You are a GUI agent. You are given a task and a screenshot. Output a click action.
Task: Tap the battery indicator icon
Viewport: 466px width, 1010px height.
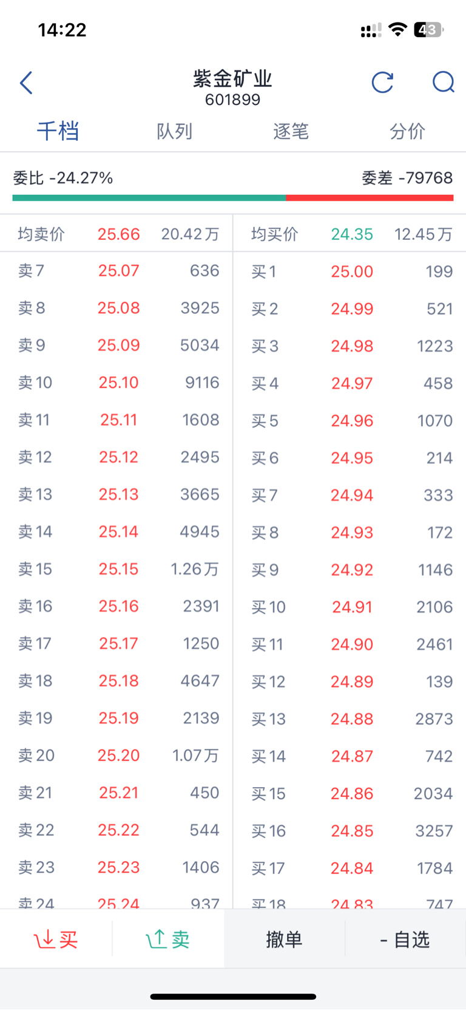tap(428, 29)
